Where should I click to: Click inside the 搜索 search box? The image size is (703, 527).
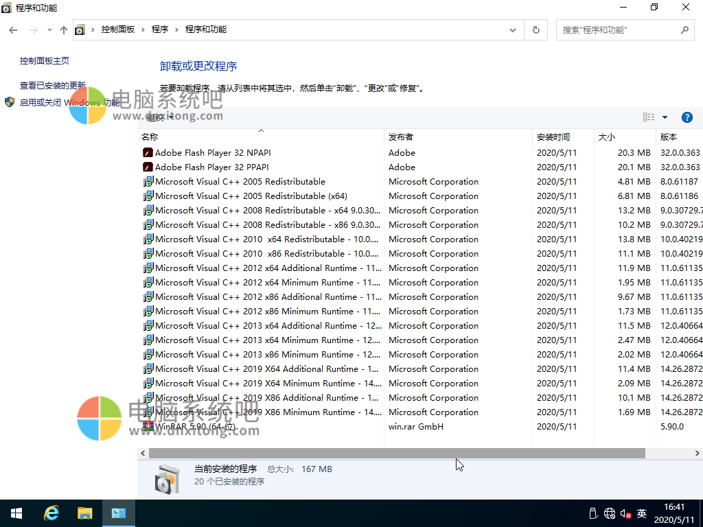click(618, 30)
